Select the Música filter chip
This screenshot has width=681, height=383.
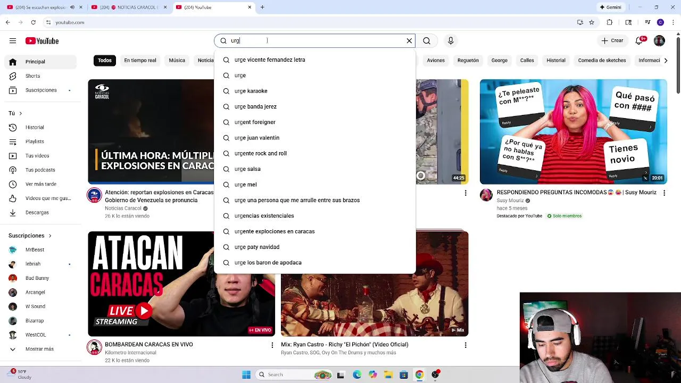(x=177, y=60)
